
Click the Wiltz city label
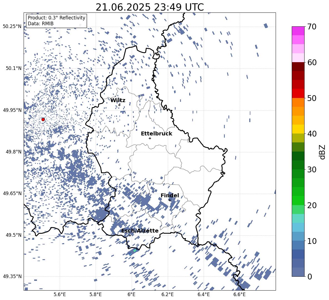tap(118, 100)
